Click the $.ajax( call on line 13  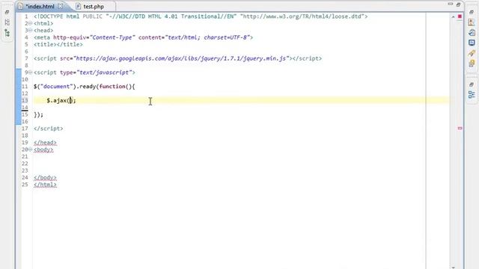(x=61, y=101)
